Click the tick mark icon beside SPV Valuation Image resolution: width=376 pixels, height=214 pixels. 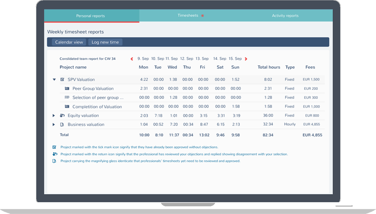pyautogui.click(x=63, y=79)
